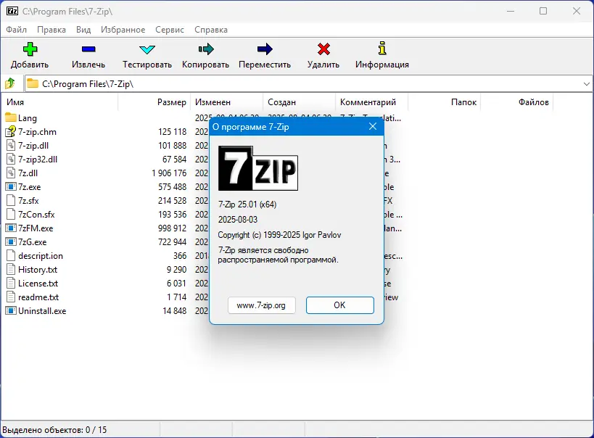Click the 7-zip.dll file icon
This screenshot has height=438, width=594.
11,146
